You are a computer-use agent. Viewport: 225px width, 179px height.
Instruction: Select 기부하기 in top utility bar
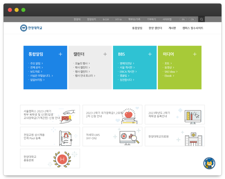(x=151, y=19)
